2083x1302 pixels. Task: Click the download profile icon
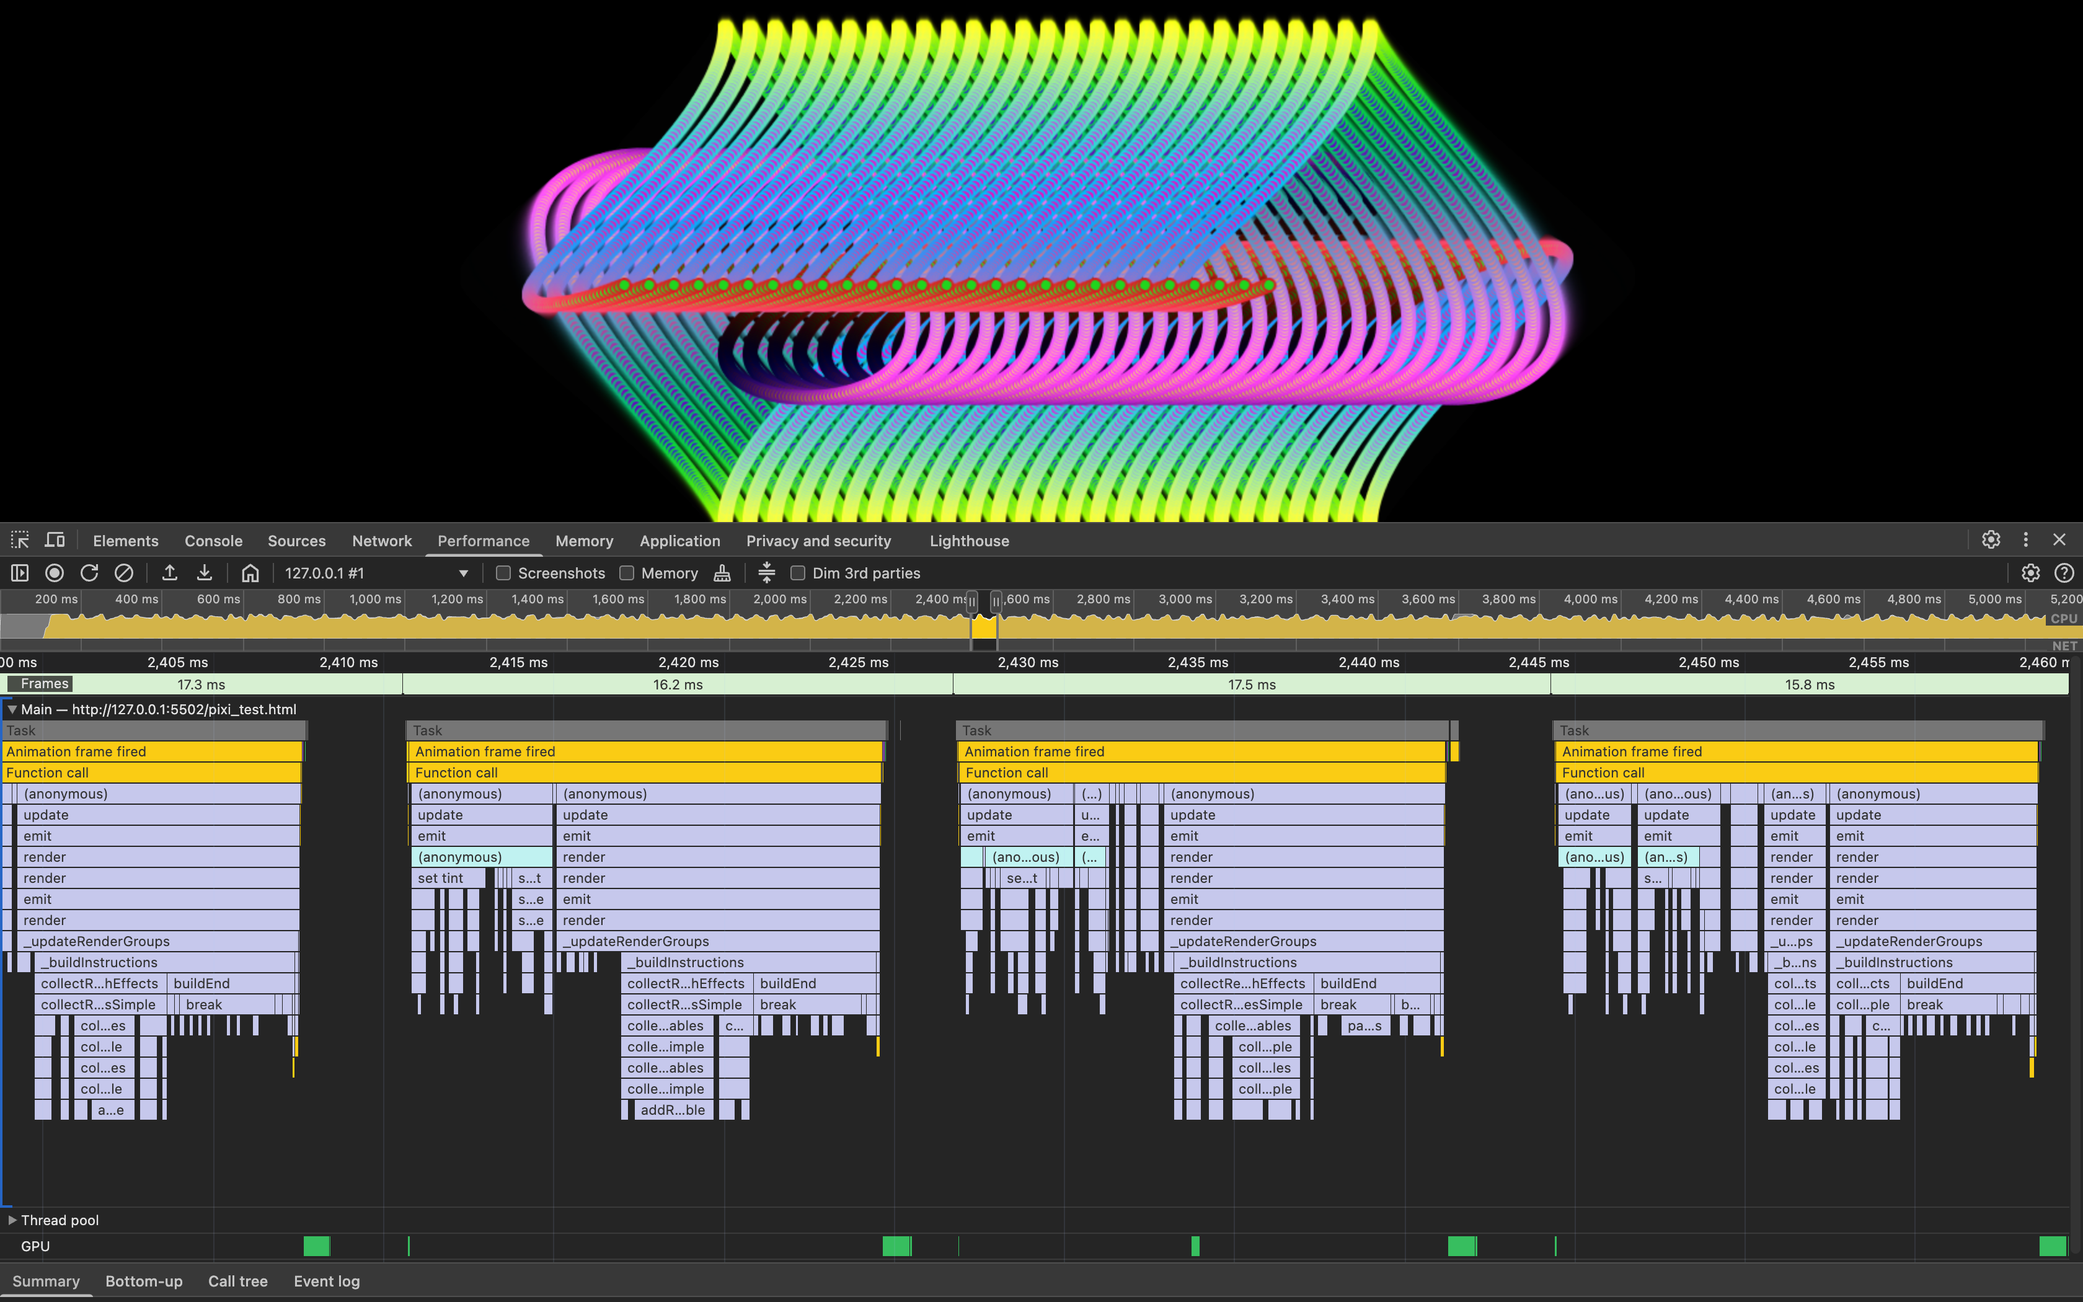tap(205, 573)
